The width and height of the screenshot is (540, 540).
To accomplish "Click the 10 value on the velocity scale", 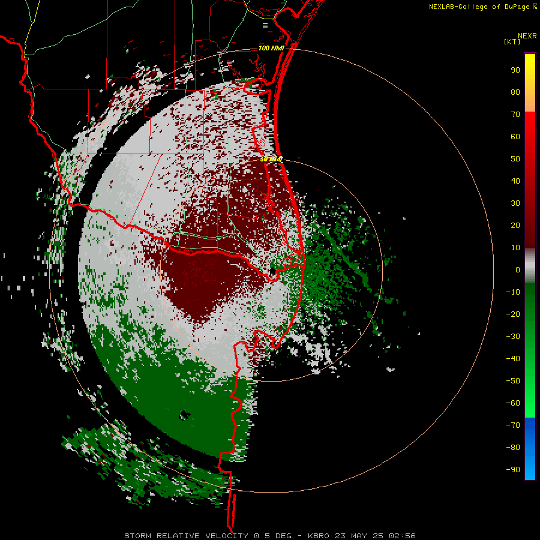I will pos(515,248).
